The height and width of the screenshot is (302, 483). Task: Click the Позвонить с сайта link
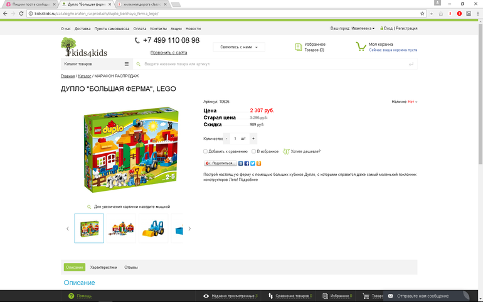click(x=169, y=53)
